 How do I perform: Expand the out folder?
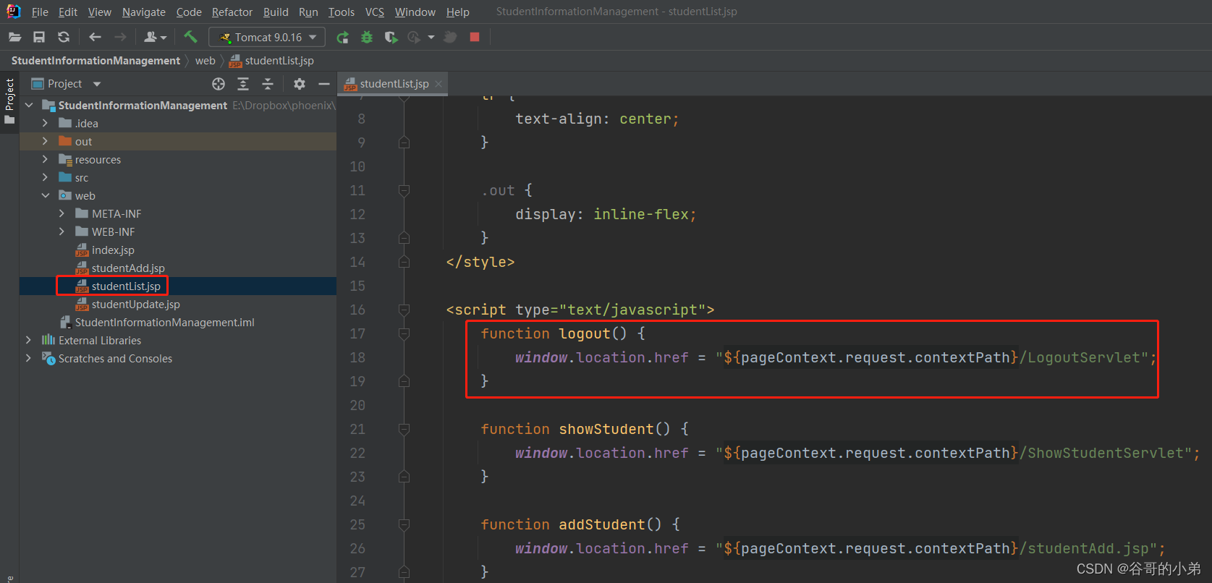point(45,142)
